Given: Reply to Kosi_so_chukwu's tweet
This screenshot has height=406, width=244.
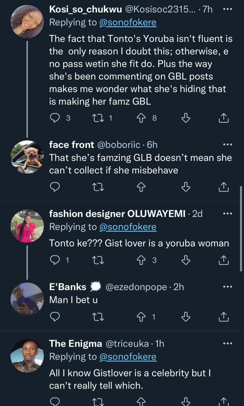Looking at the screenshot, I should pyautogui.click(x=55, y=118).
